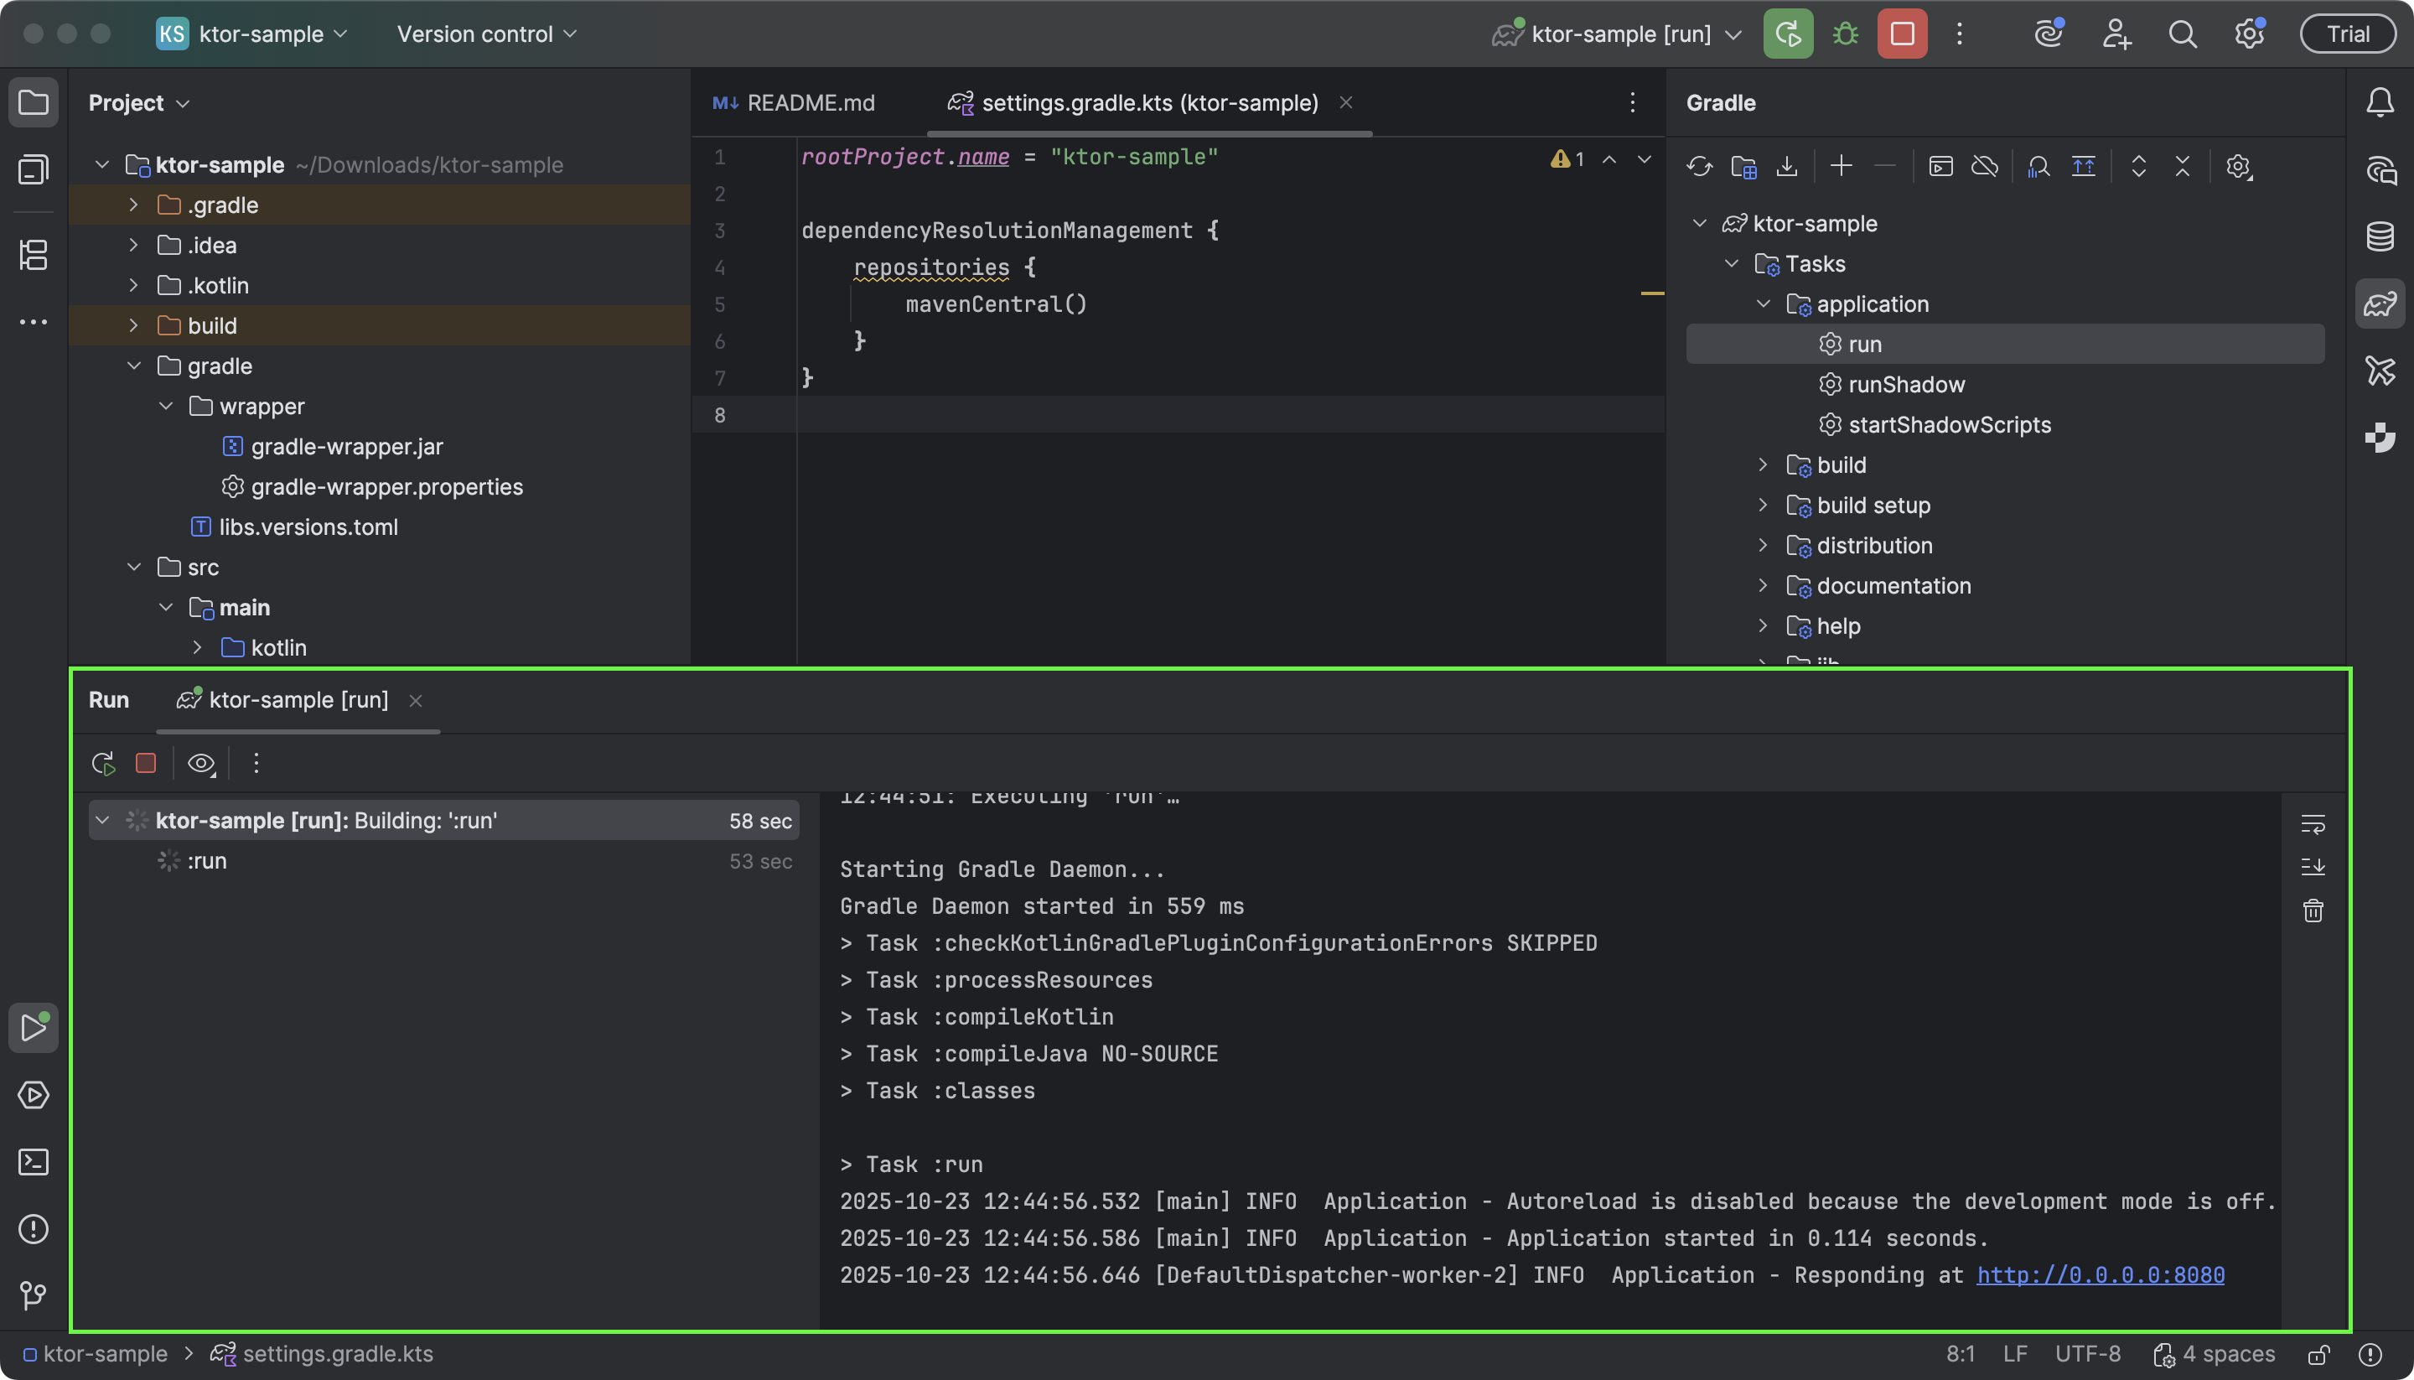
Task: Toggle Gradle offline mode
Action: click(1986, 166)
